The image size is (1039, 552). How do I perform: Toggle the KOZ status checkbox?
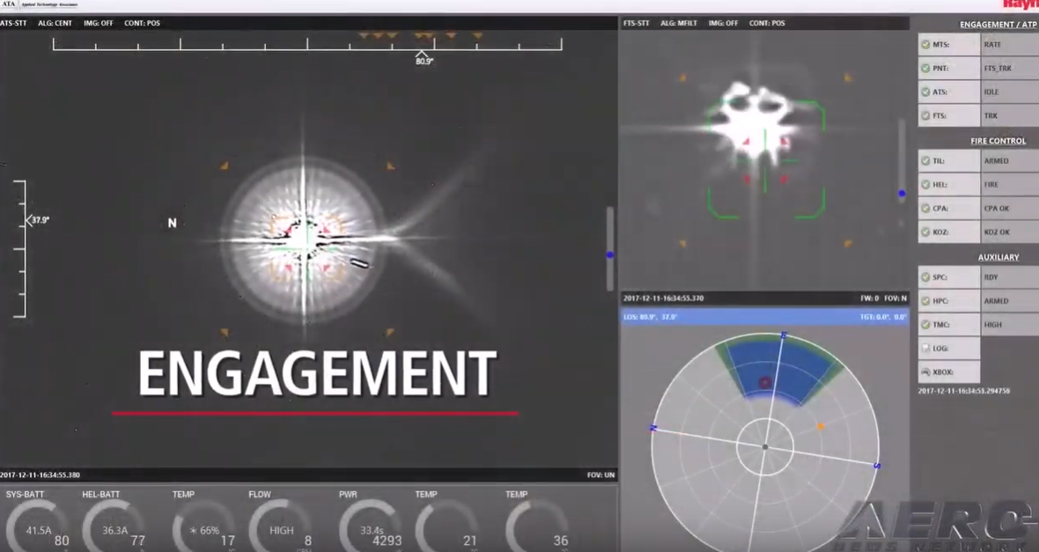click(925, 232)
